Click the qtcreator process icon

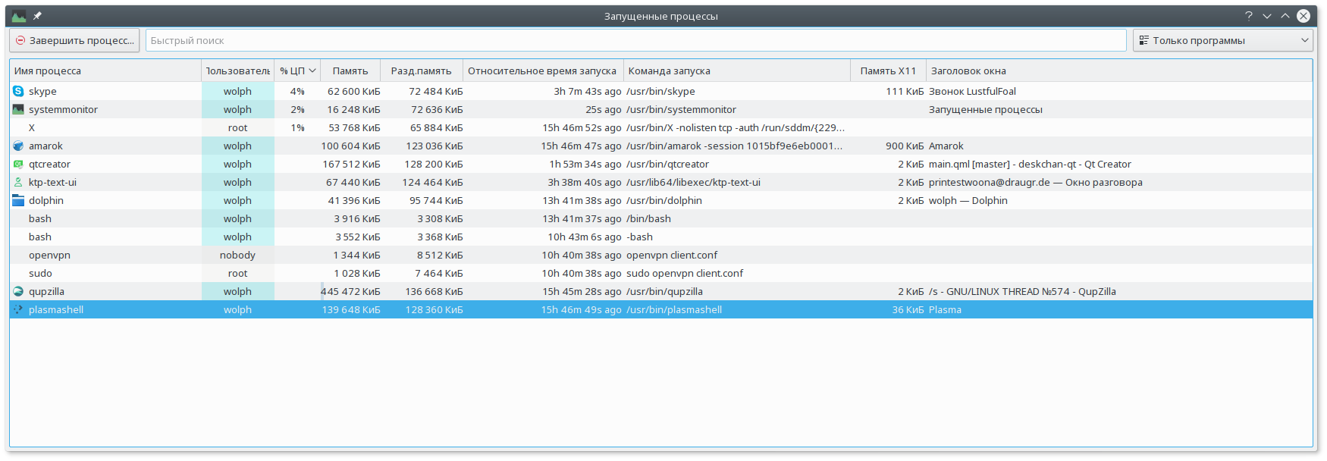pos(18,164)
